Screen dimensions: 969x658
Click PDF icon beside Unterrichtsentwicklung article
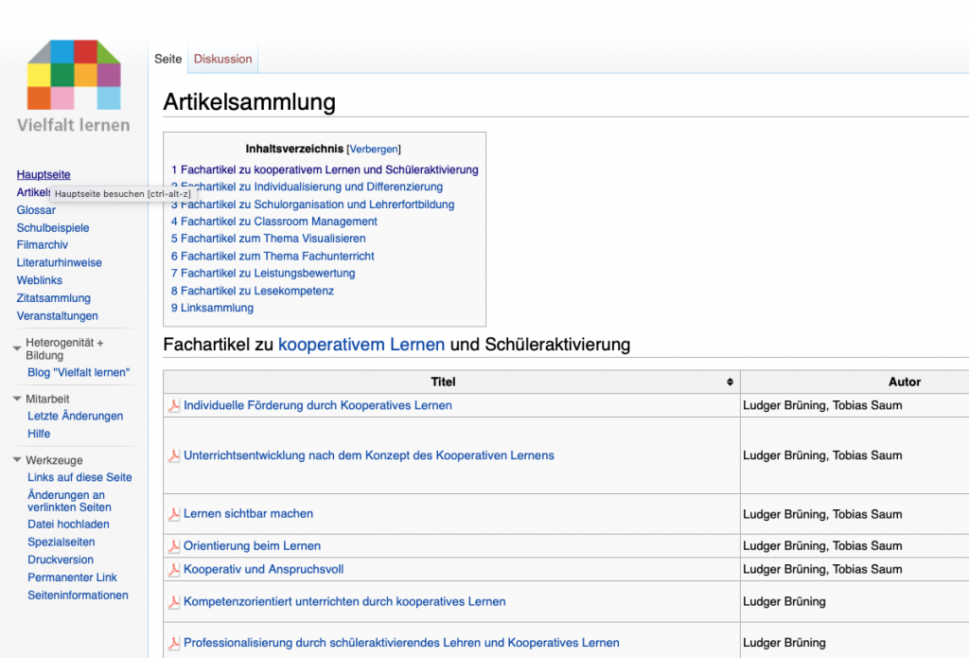[174, 456]
